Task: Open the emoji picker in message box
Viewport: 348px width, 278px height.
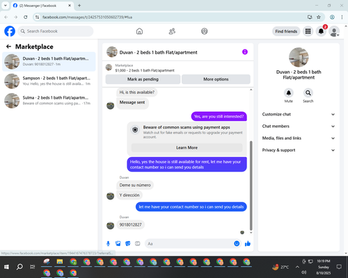Action: pos(237,243)
